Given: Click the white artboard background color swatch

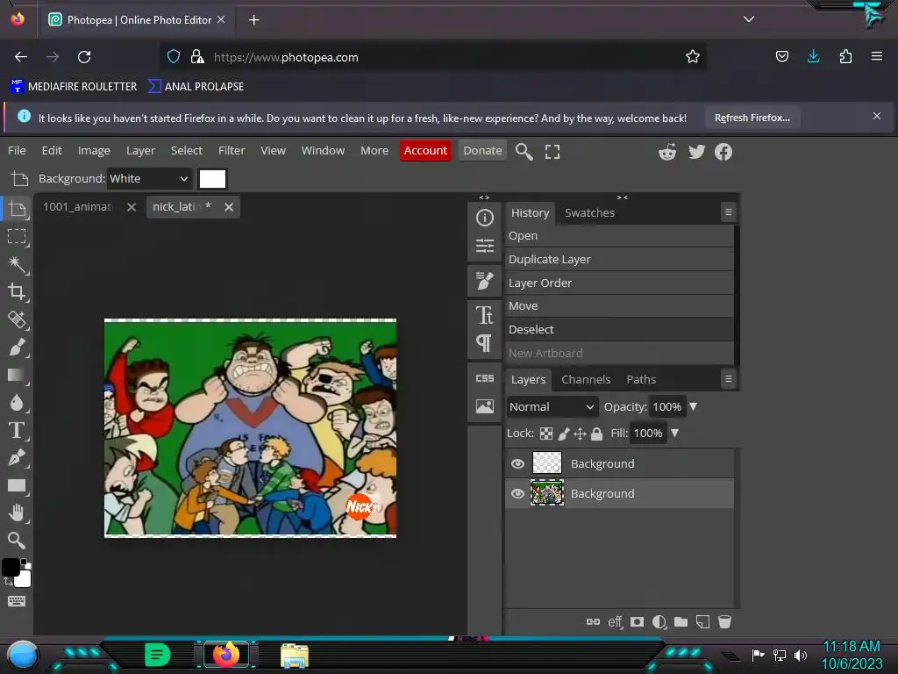Looking at the screenshot, I should point(212,179).
